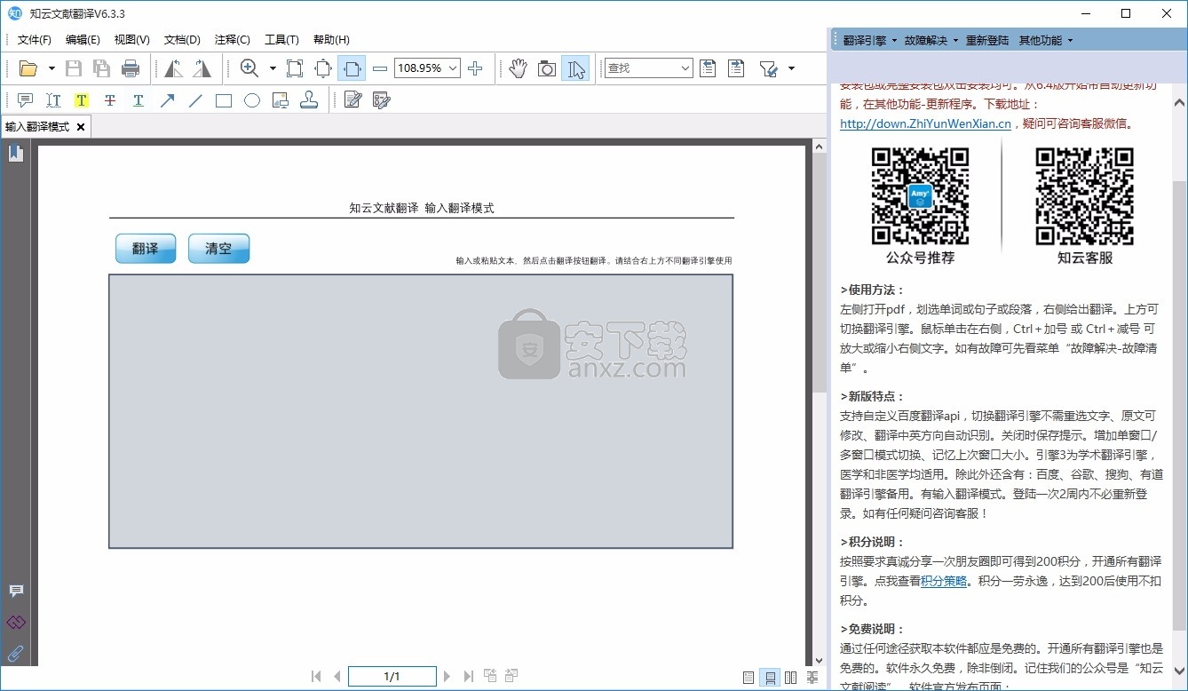Open the 帮助(H) menu

[331, 40]
